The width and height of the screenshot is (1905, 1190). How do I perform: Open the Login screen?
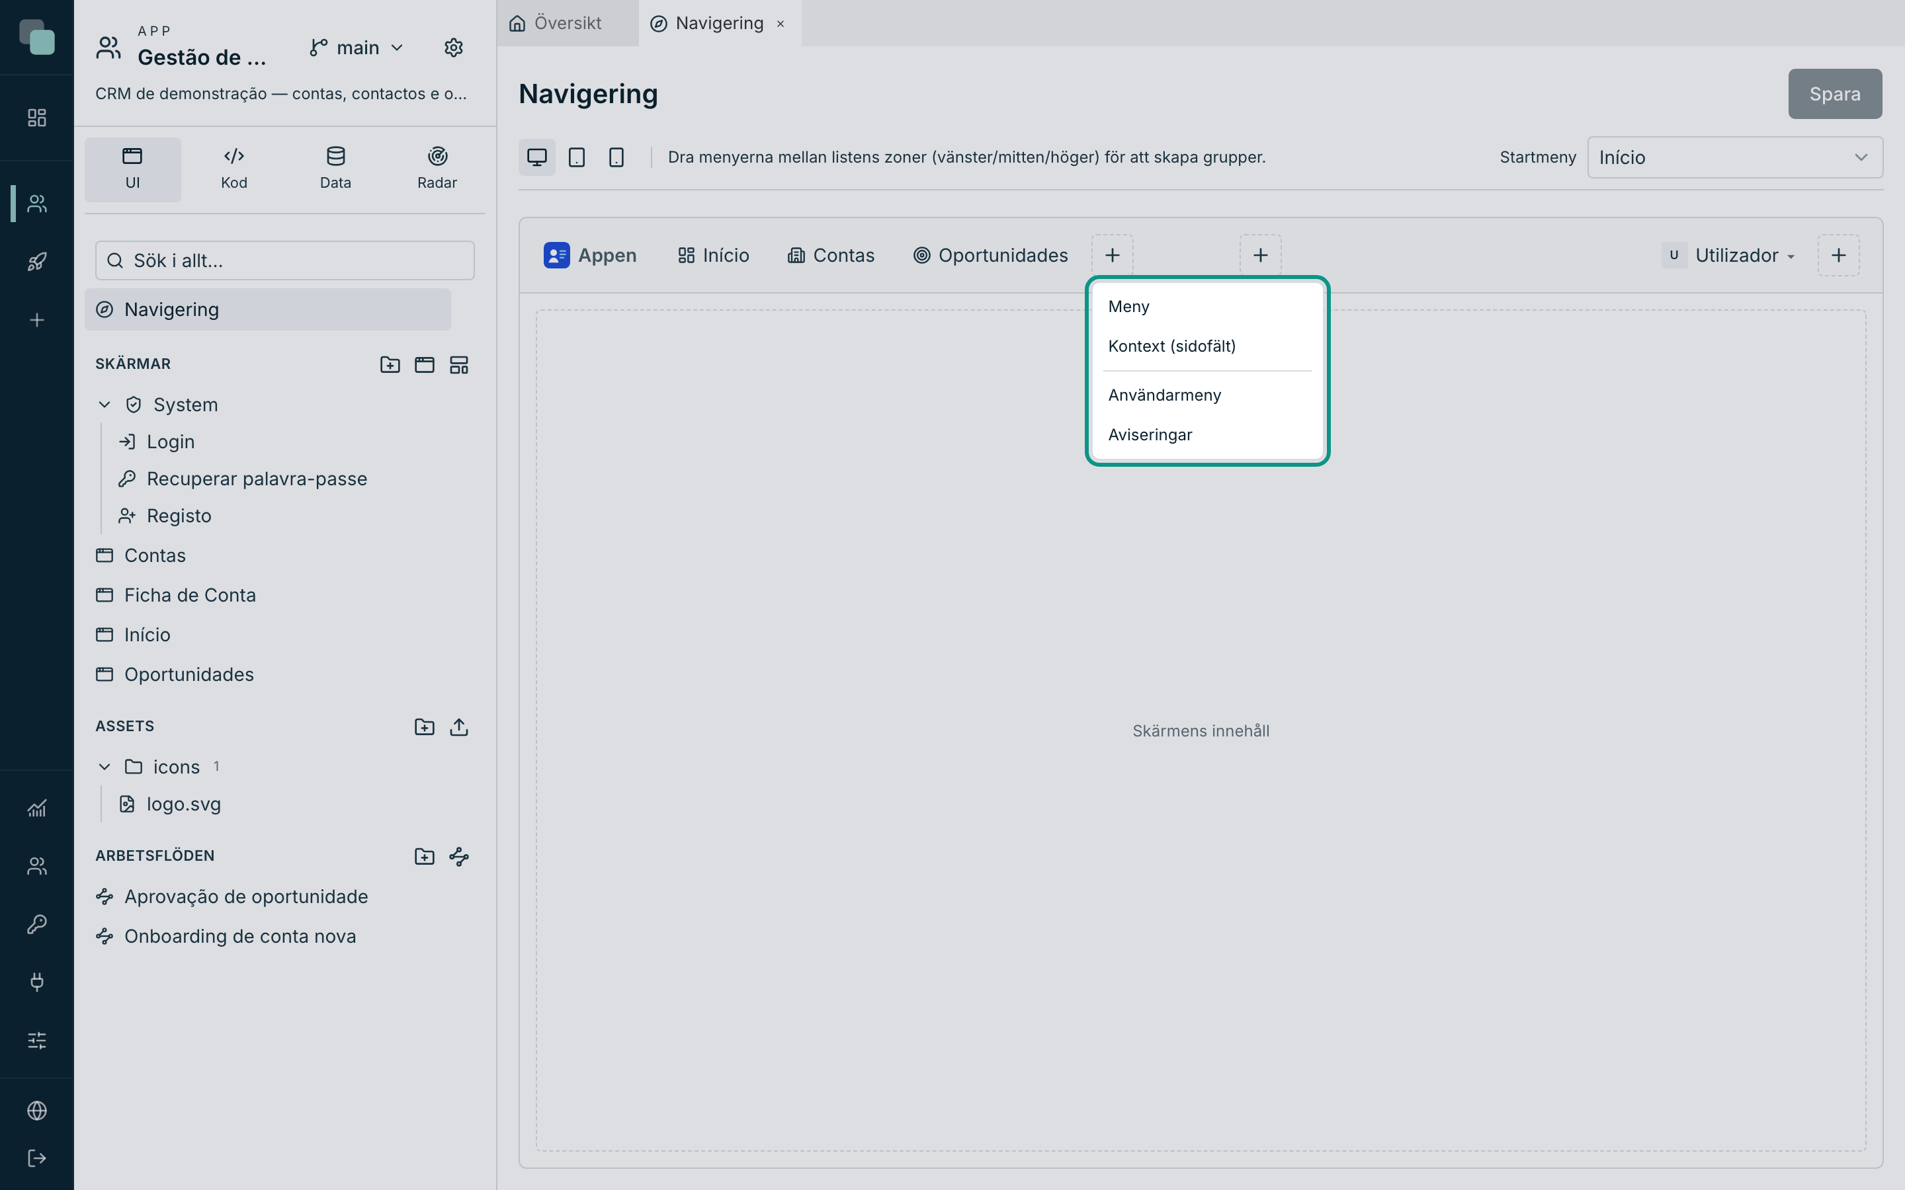pos(156,442)
